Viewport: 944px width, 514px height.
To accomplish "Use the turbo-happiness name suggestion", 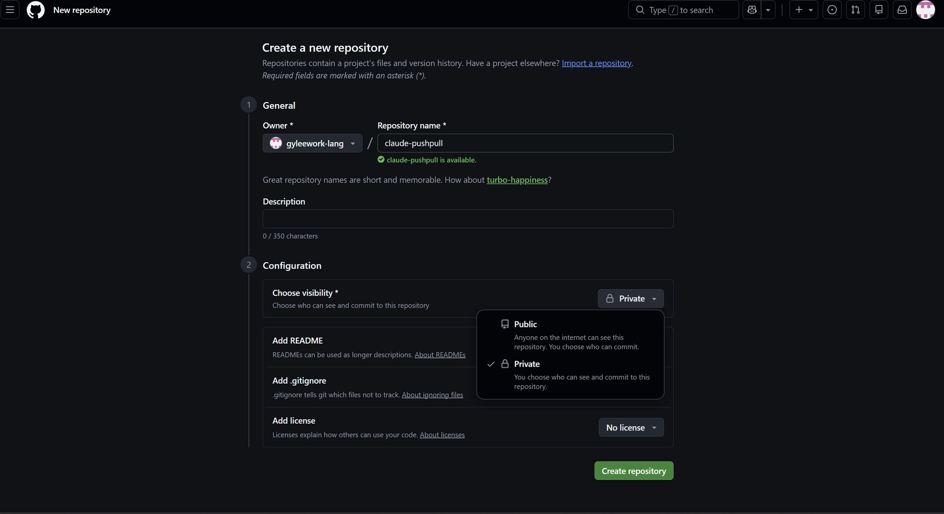I will point(517,180).
